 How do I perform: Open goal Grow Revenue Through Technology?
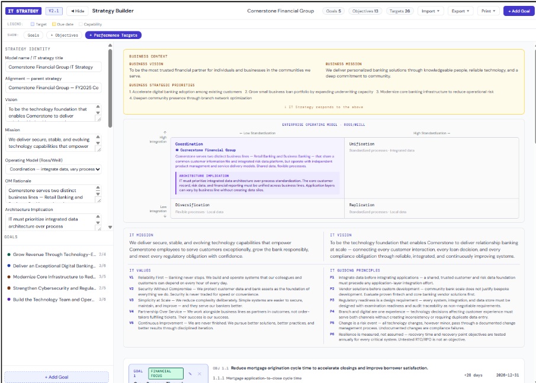tap(57, 254)
